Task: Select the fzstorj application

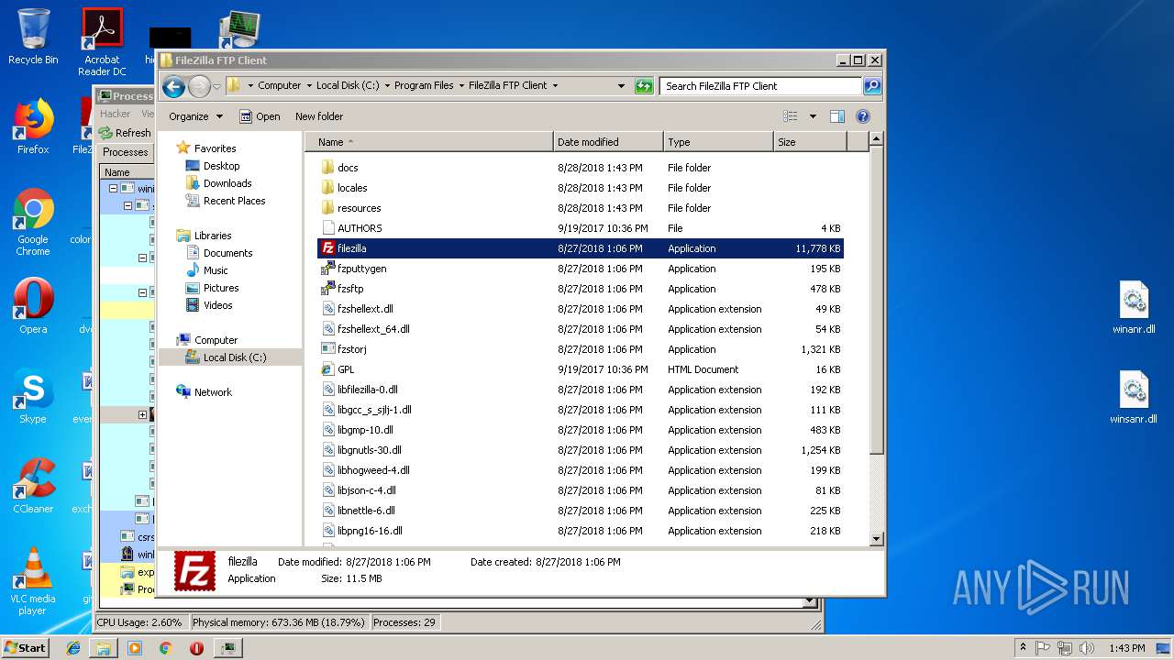Action: (580, 349)
